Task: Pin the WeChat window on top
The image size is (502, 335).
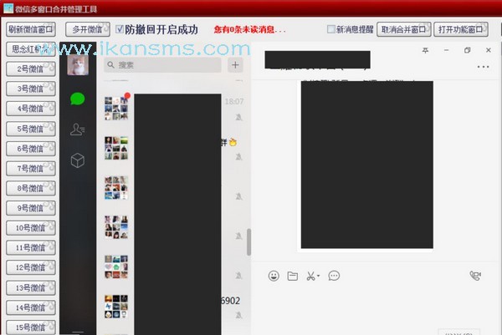Action: 425,50
